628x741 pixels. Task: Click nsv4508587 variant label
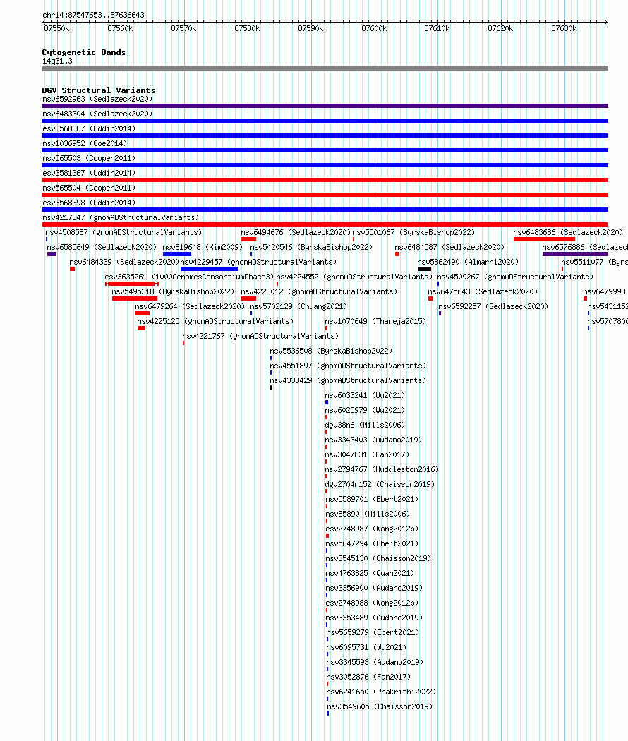click(123, 232)
